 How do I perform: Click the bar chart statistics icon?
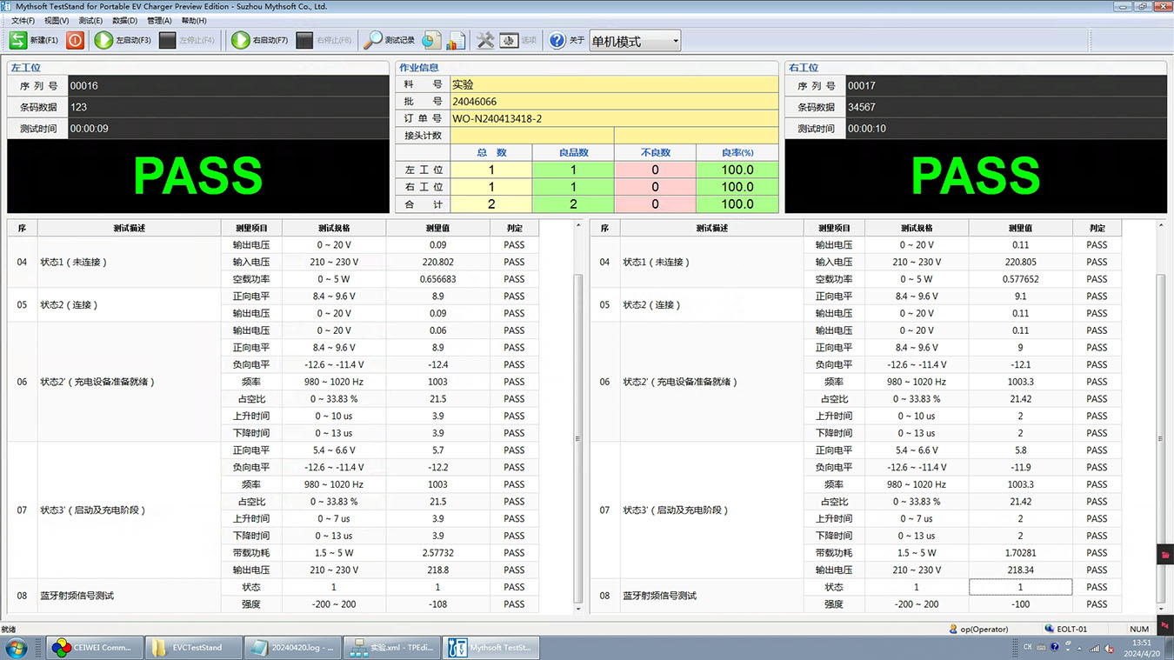[456, 40]
